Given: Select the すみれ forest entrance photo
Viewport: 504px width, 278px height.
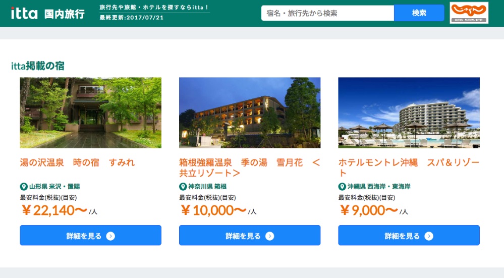Looking at the screenshot, I should [91, 113].
